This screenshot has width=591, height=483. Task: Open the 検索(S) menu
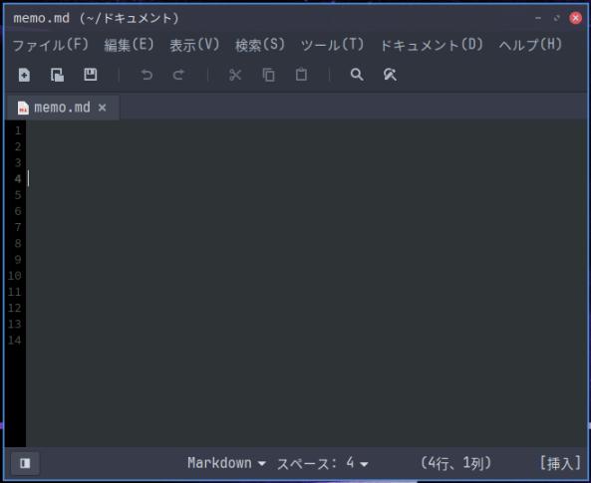[260, 45]
